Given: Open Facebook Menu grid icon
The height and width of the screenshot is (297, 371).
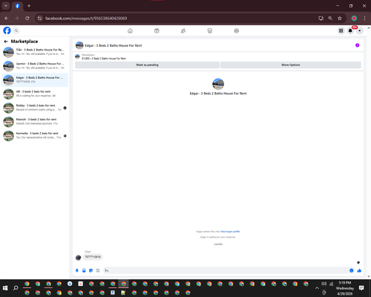Looking at the screenshot, I should (341, 30).
